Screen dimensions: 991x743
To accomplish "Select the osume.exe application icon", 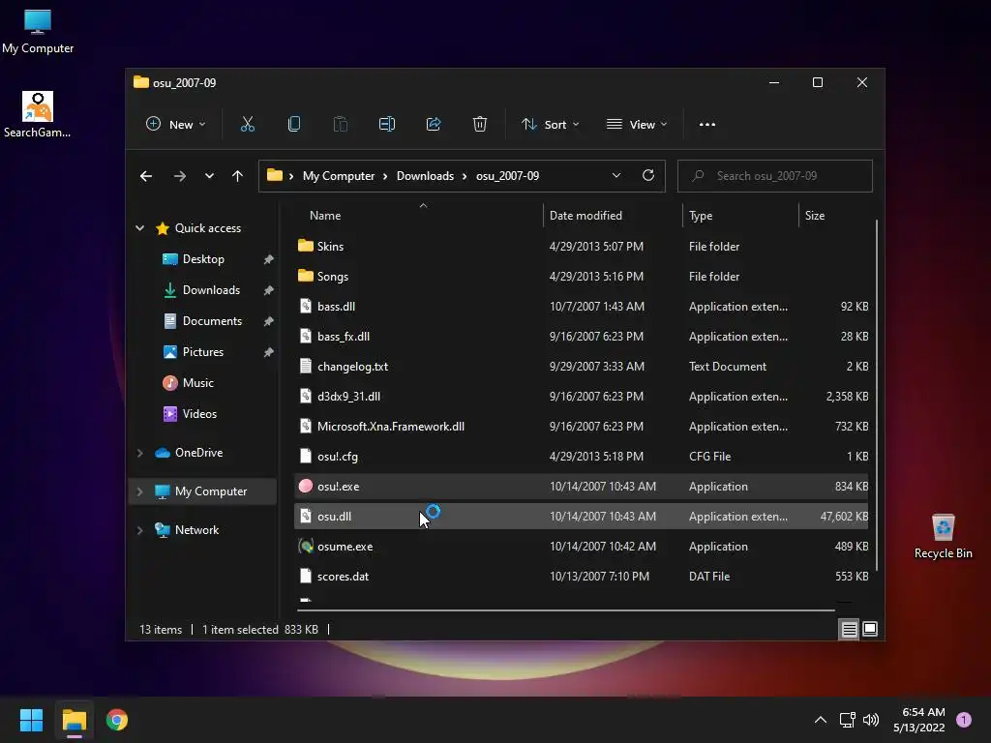I will [x=305, y=546].
